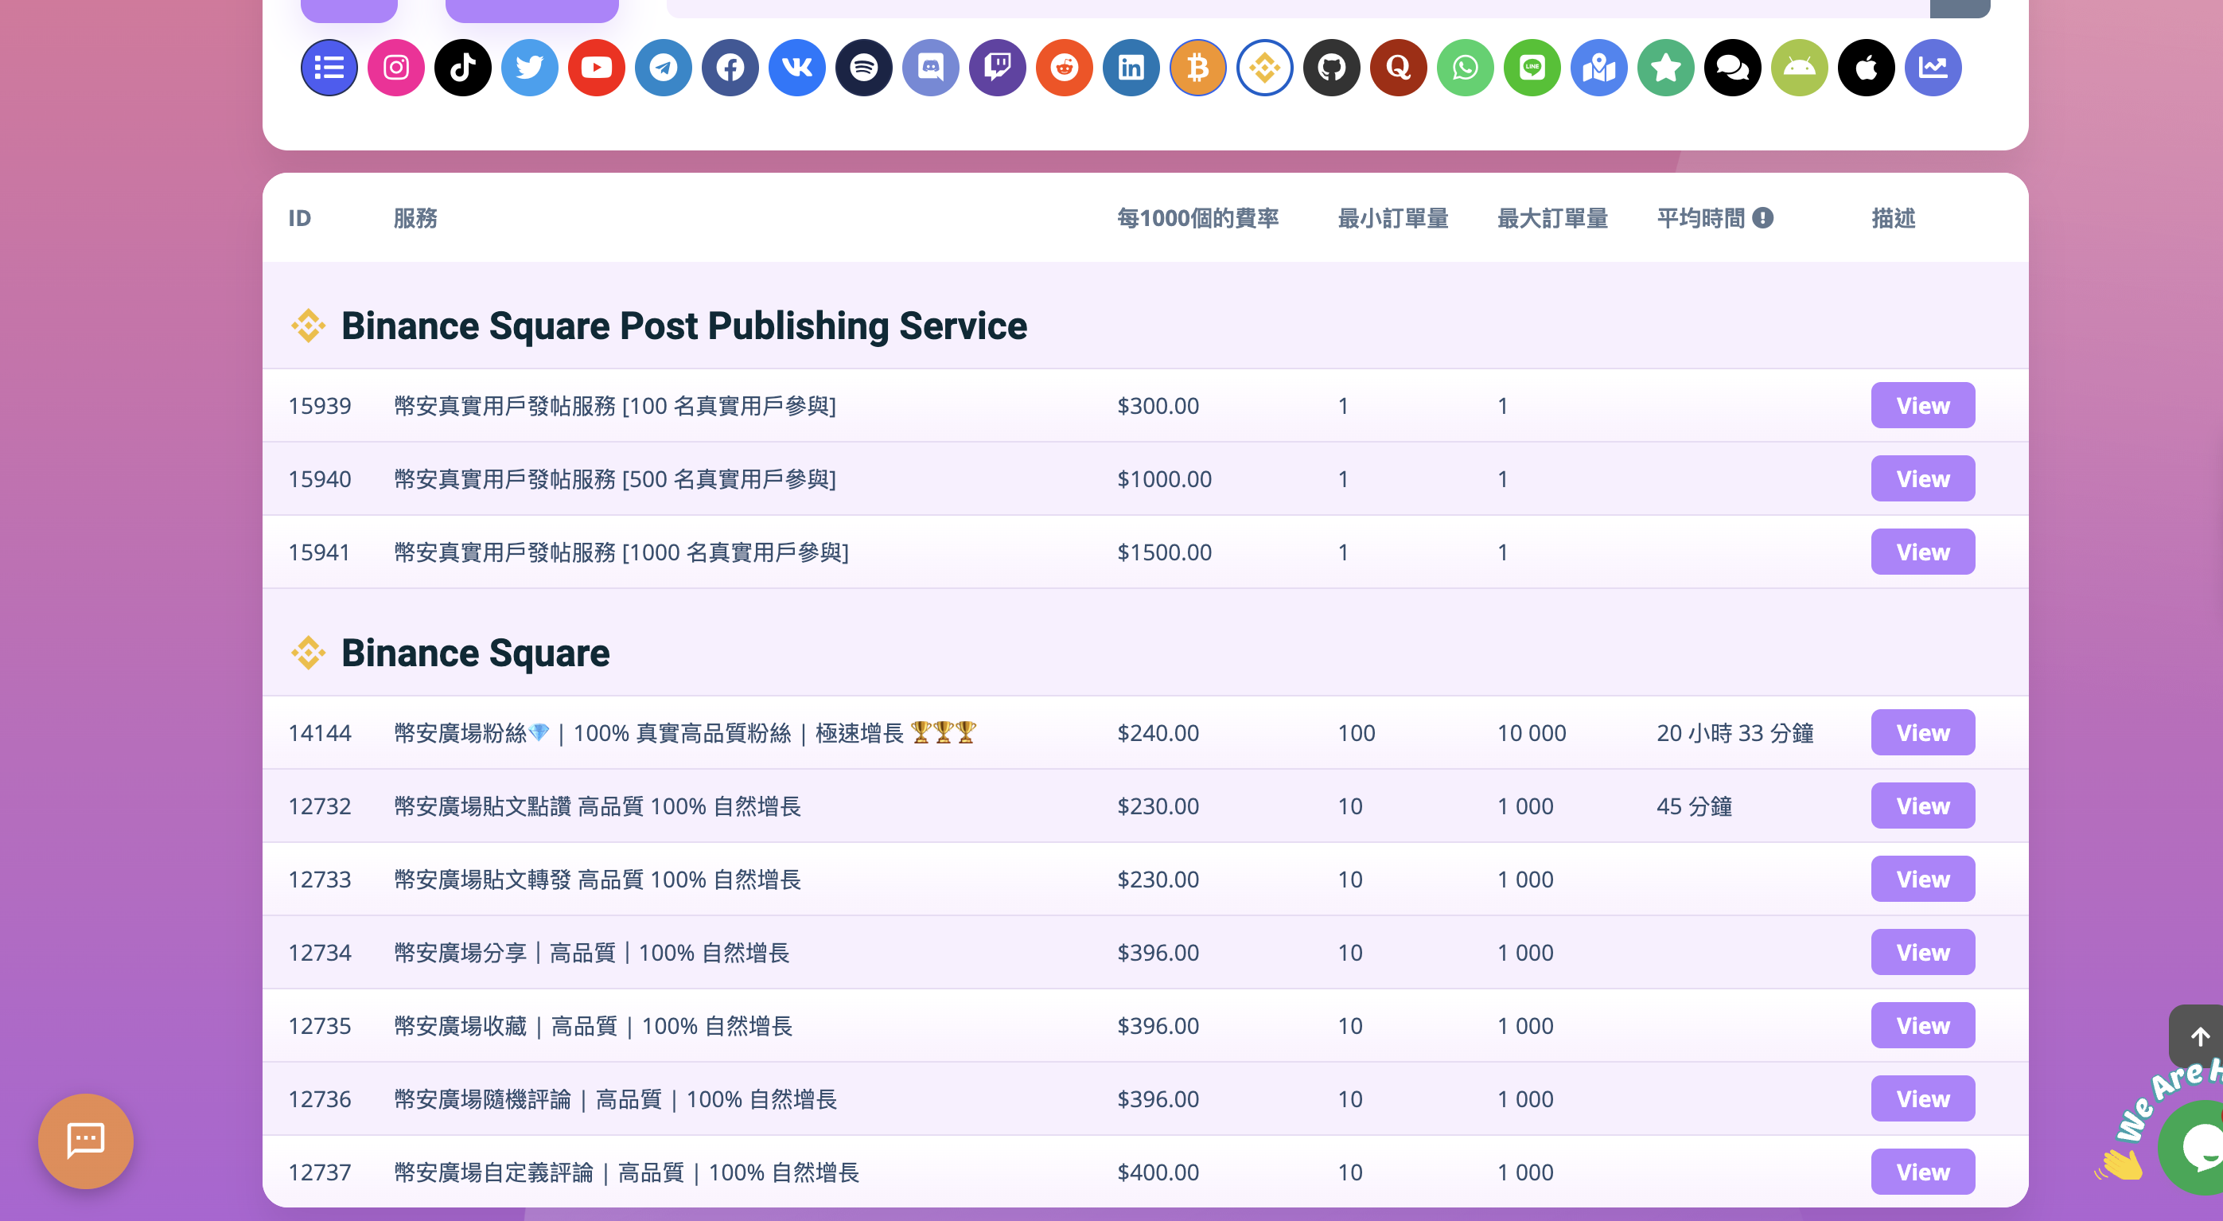This screenshot has height=1221, width=2223.
Task: View description for service 15939
Action: (x=1921, y=405)
